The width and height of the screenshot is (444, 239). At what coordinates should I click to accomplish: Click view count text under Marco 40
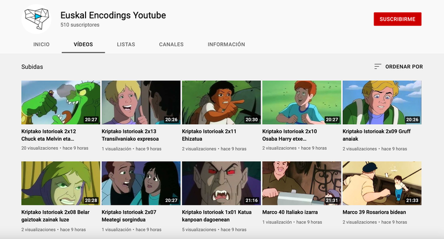coord(277,222)
